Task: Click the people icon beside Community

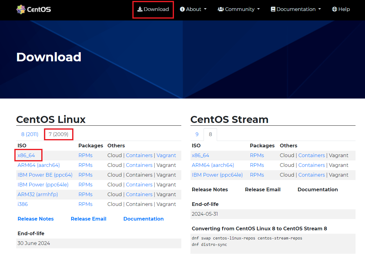Action: click(221, 9)
